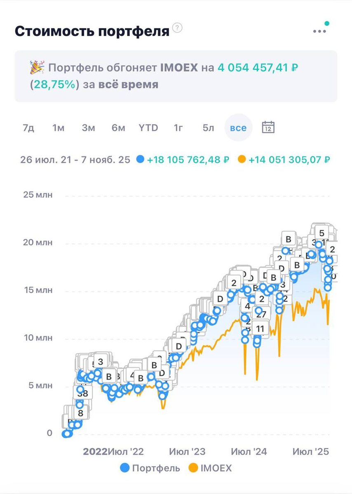Click the blue portfolio gain value dot
This screenshot has height=494, width=352.
coord(140,160)
